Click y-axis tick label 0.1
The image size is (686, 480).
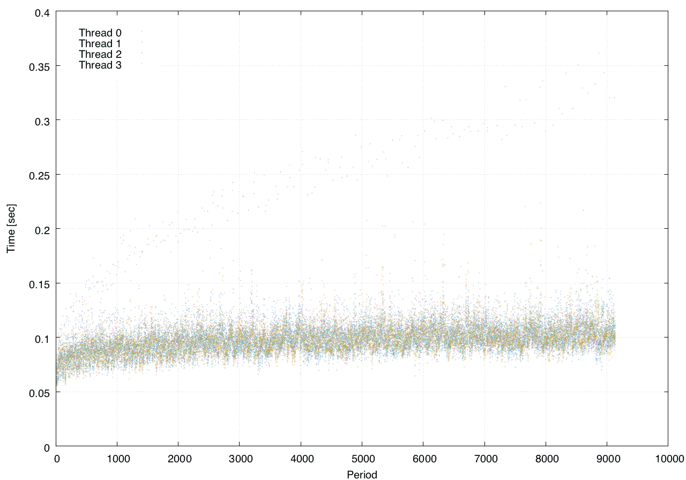[43, 338]
